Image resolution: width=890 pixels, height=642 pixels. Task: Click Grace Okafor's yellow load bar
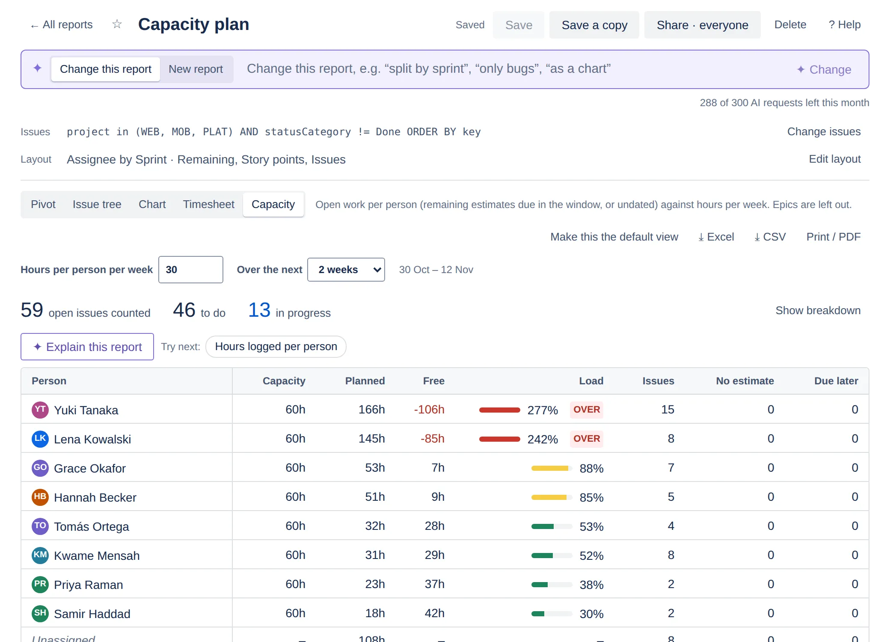point(552,468)
